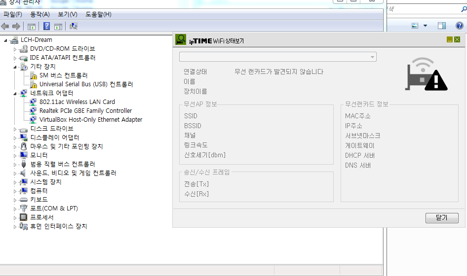
Task: Expand the 디스플레이 어댑터 node
Action: pos(15,138)
